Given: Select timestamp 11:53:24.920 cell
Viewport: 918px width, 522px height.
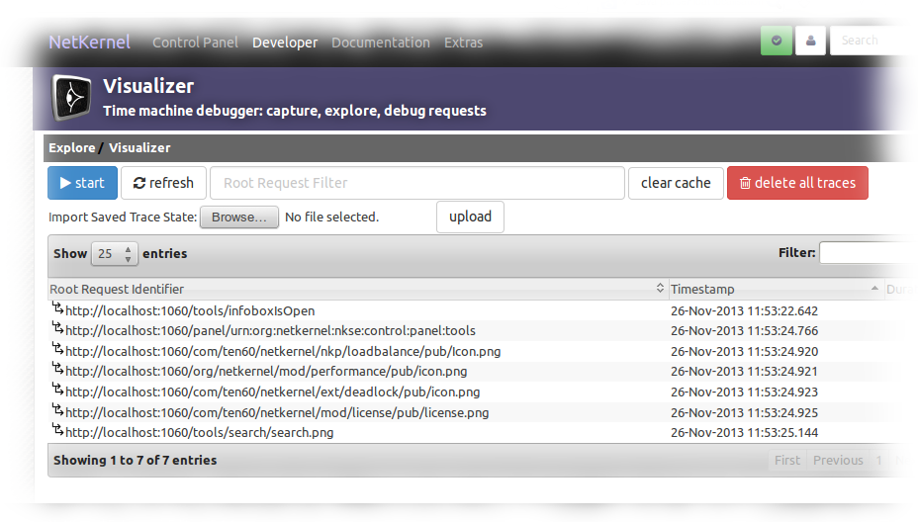Looking at the screenshot, I should (744, 351).
